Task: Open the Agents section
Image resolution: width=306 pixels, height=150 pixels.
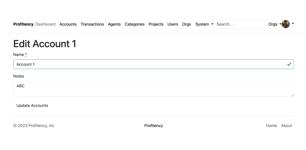Action: [x=114, y=24]
